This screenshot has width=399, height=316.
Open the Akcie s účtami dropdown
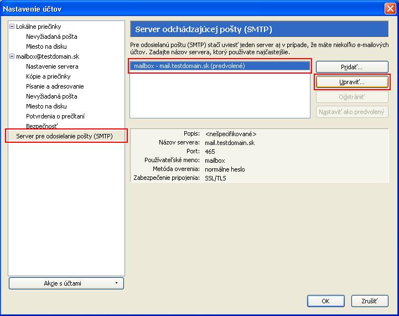pos(66,283)
